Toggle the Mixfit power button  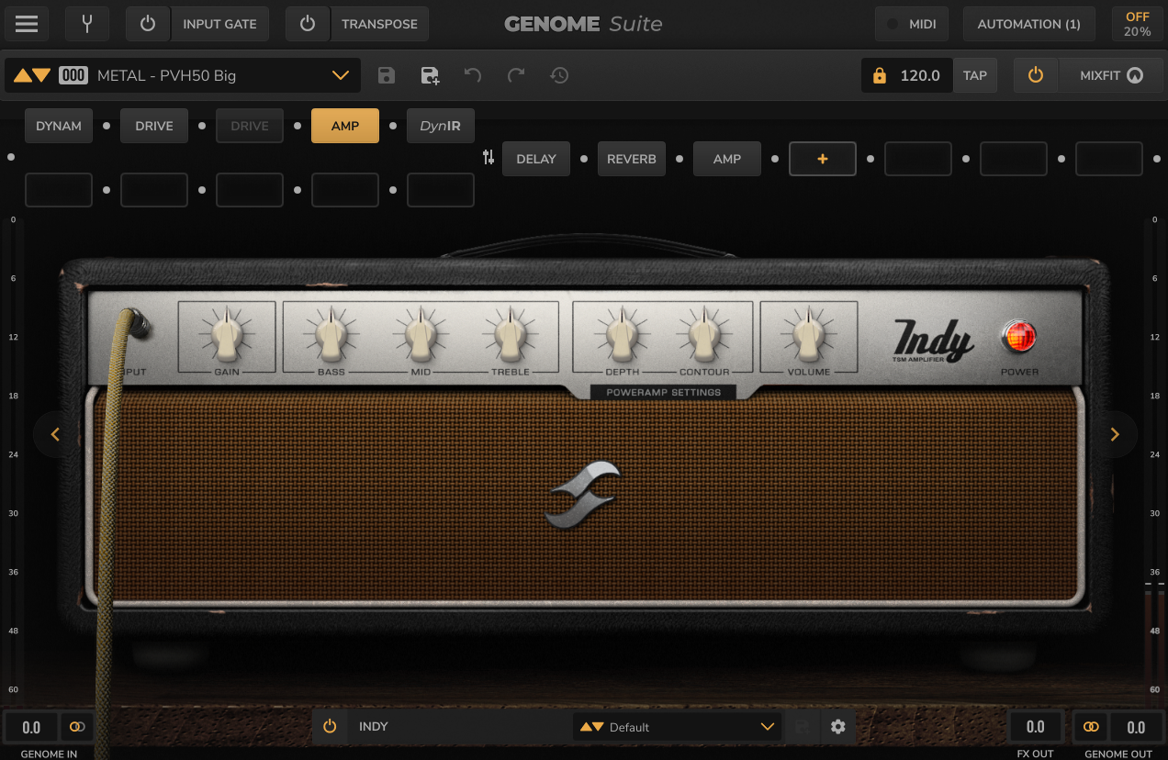pos(1036,75)
